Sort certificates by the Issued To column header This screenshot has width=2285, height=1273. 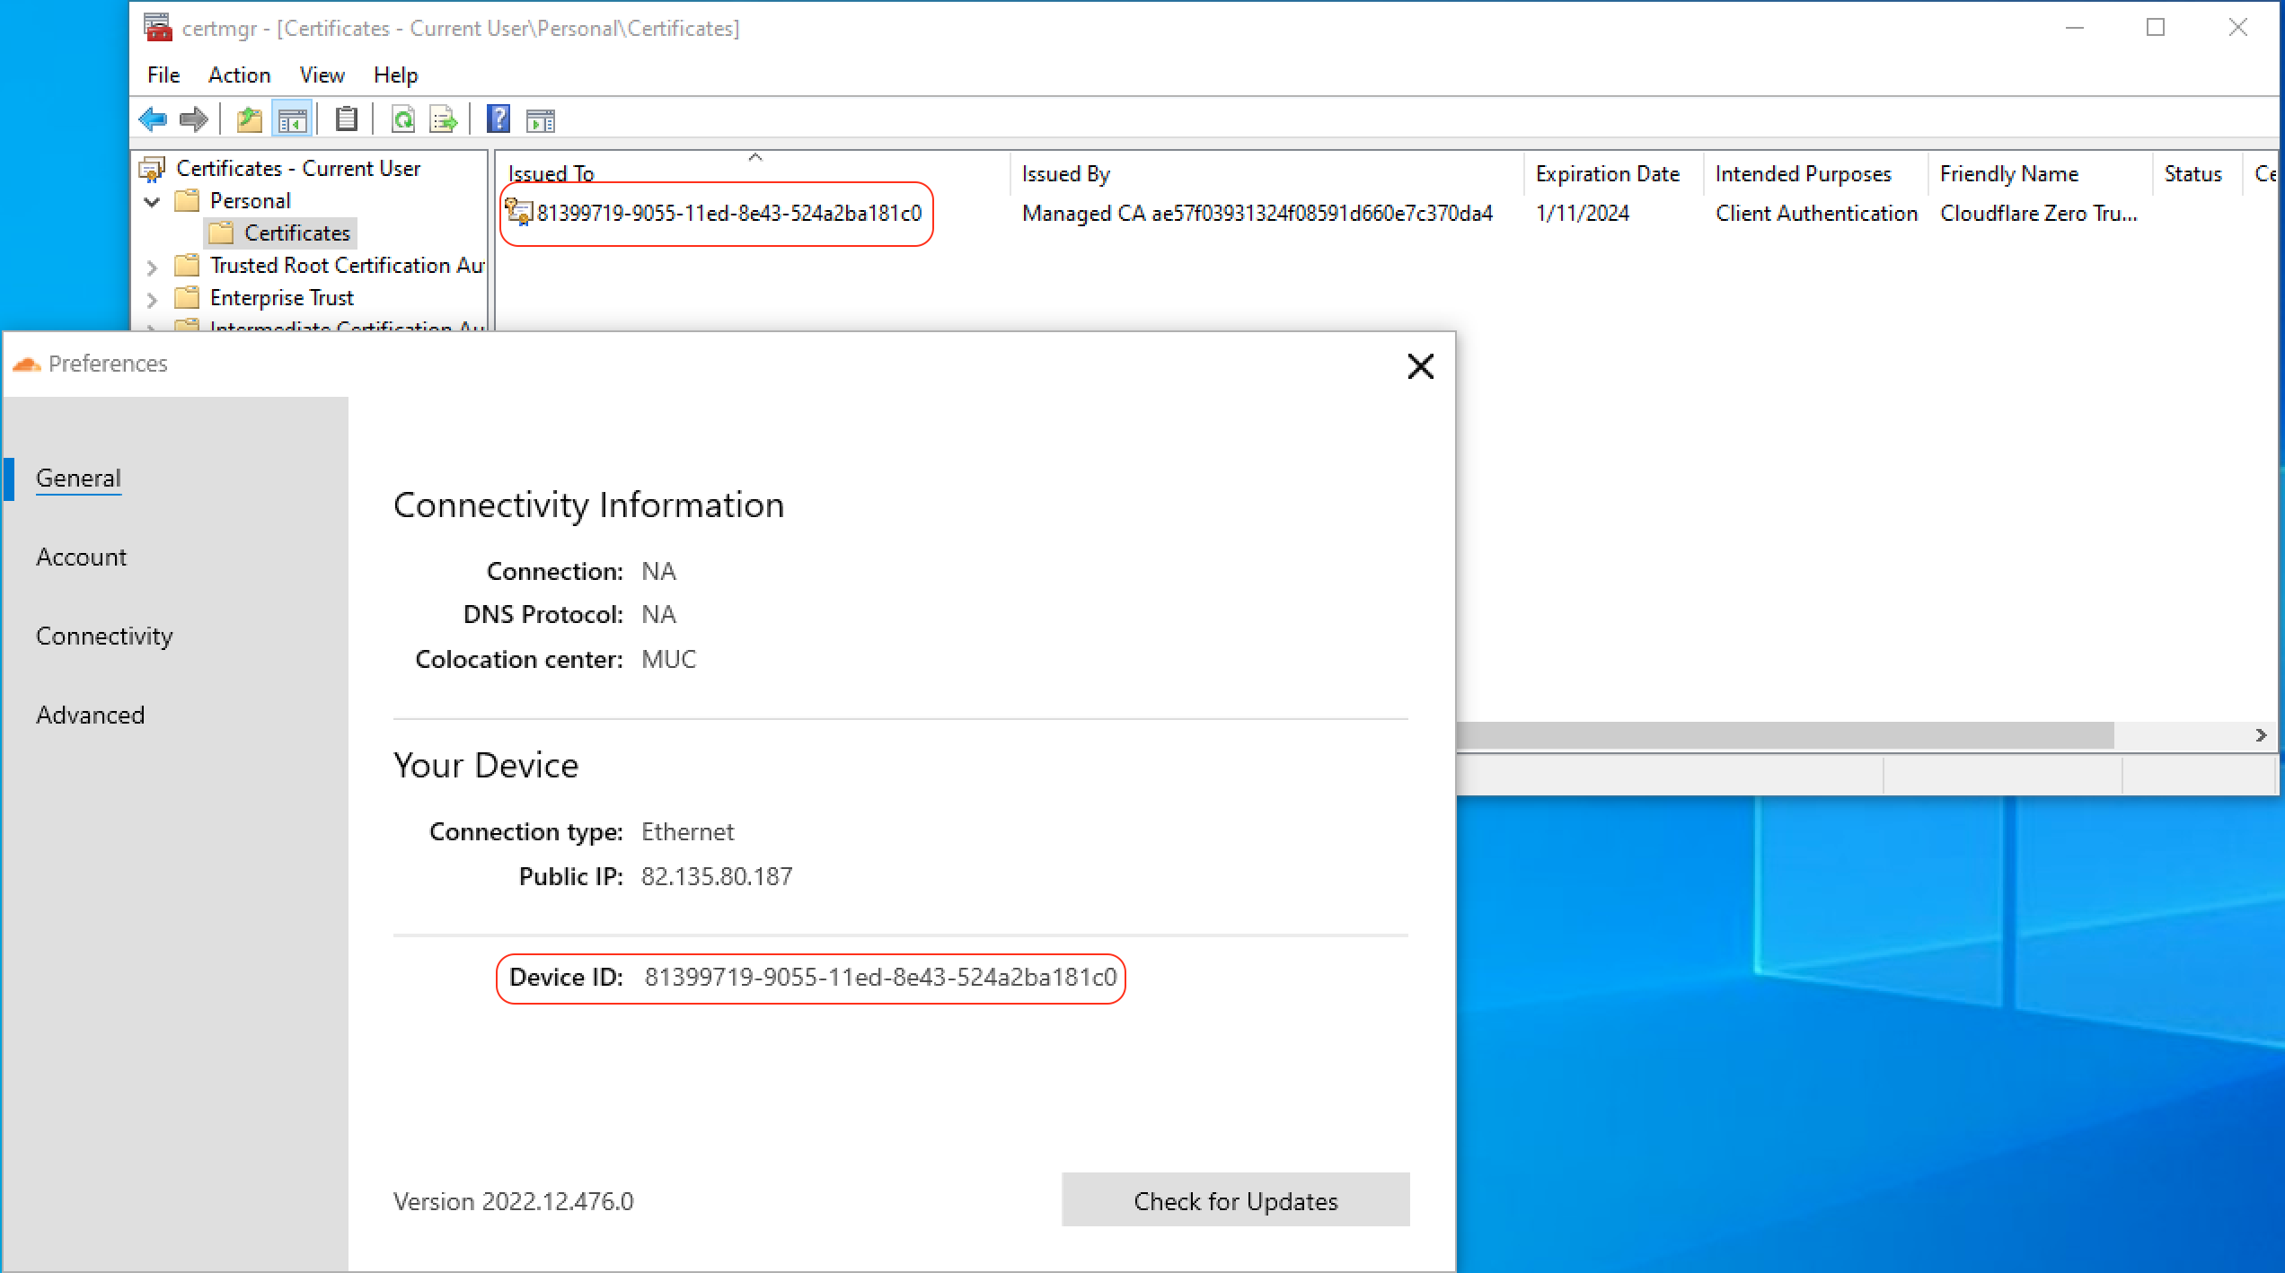551,172
